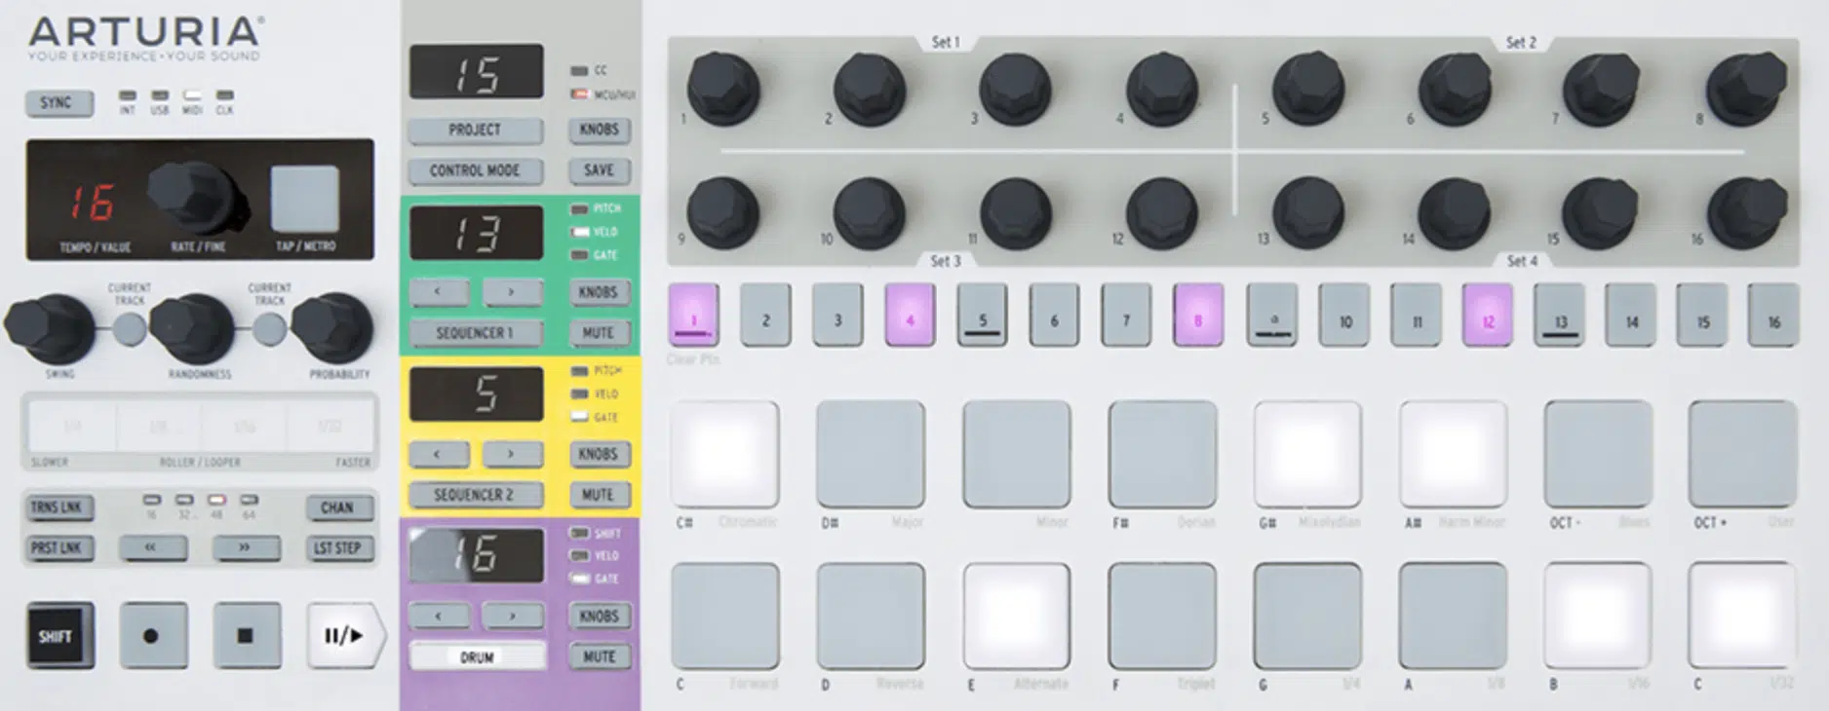Click the Record button

(153, 636)
